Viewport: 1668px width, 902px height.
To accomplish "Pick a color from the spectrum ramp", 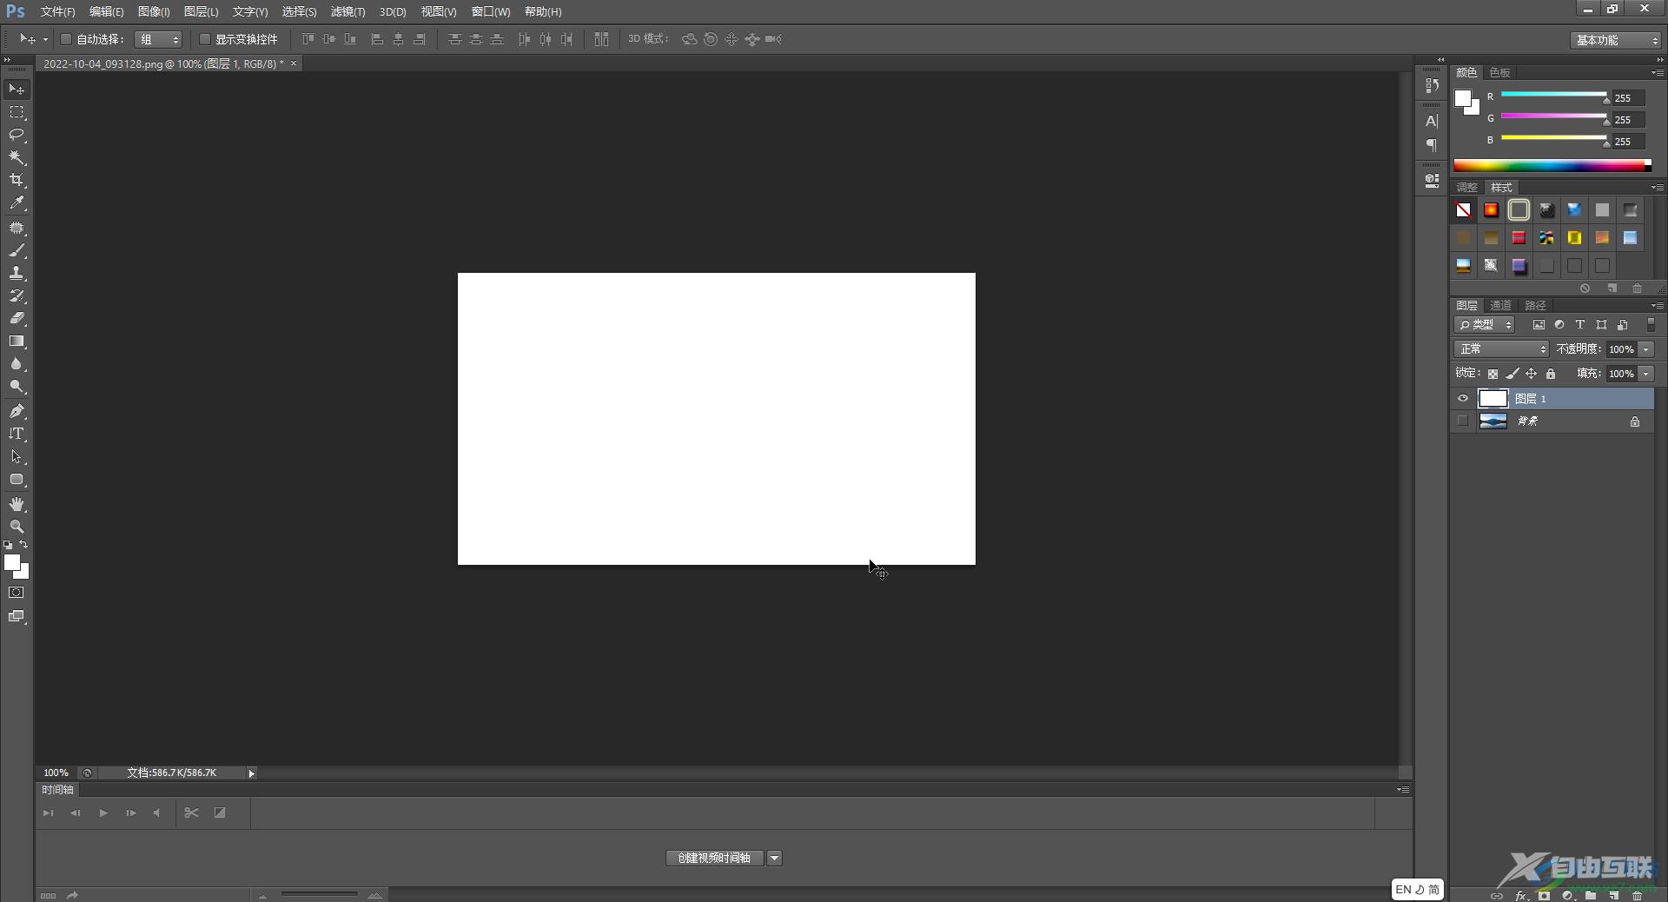I will click(1552, 166).
